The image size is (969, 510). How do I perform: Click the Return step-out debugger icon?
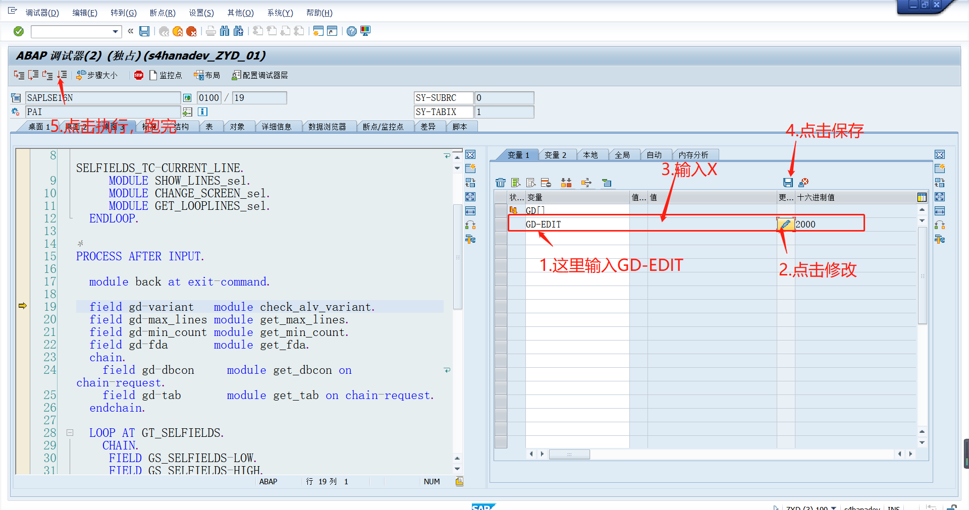pyautogui.click(x=47, y=75)
